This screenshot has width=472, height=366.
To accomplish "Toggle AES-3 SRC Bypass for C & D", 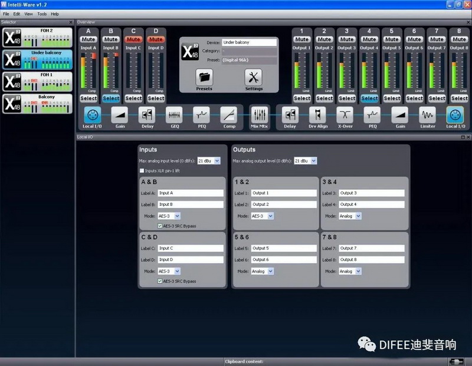I will point(160,281).
